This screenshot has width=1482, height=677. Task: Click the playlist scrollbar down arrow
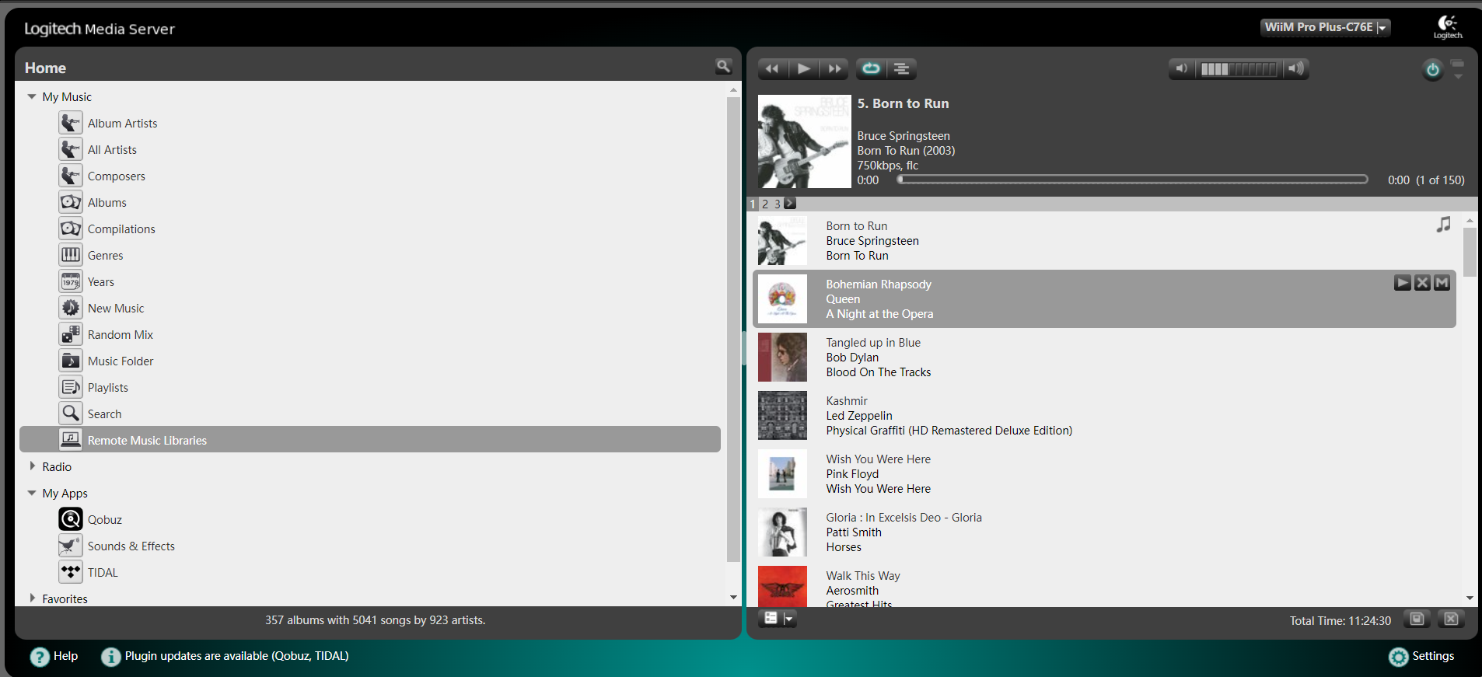point(1470,598)
